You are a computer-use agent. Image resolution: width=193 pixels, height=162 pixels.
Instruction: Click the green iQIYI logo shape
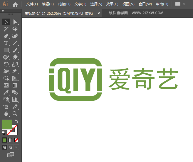pyautogui.click(x=76, y=79)
